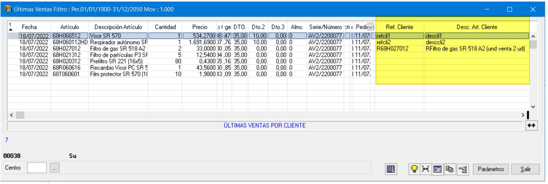This screenshot has height=184, width=548.
Task: Click the copy documents icon
Action: tap(450, 169)
